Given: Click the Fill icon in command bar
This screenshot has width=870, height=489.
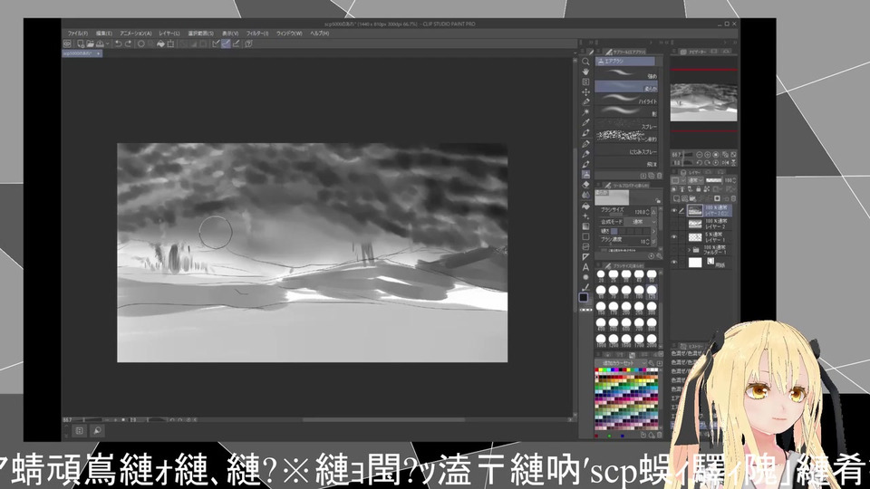Looking at the screenshot, I should [x=161, y=43].
